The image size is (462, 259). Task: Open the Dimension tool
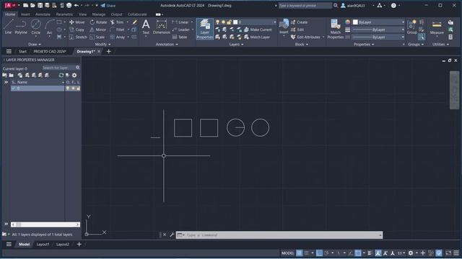(x=162, y=27)
